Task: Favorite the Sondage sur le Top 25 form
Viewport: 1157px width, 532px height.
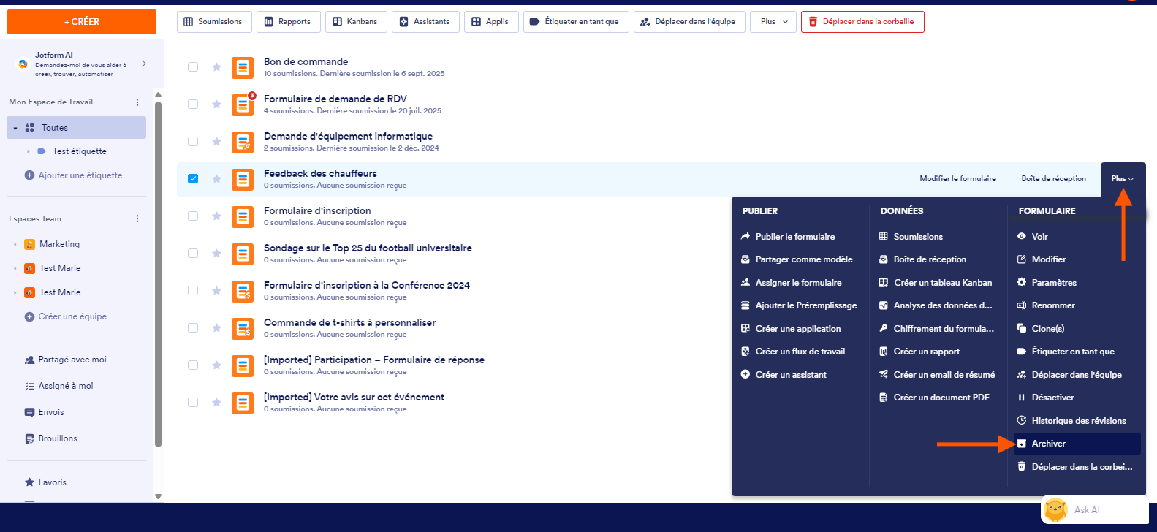Action: click(x=216, y=254)
